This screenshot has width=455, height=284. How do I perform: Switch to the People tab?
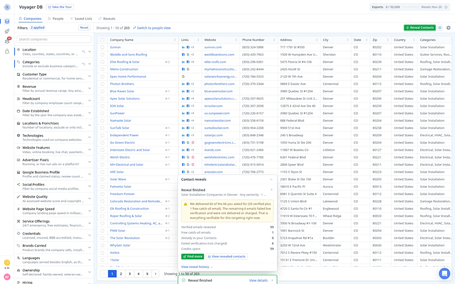coord(56,19)
